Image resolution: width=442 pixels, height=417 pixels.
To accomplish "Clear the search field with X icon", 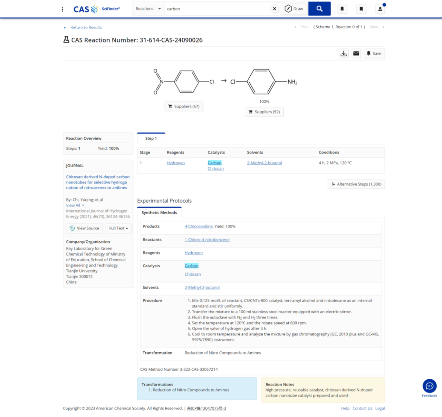I will [275, 9].
